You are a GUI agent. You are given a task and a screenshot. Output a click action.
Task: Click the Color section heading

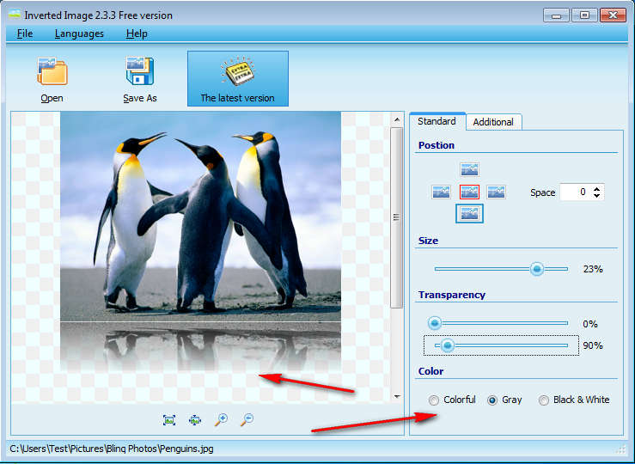coord(430,371)
